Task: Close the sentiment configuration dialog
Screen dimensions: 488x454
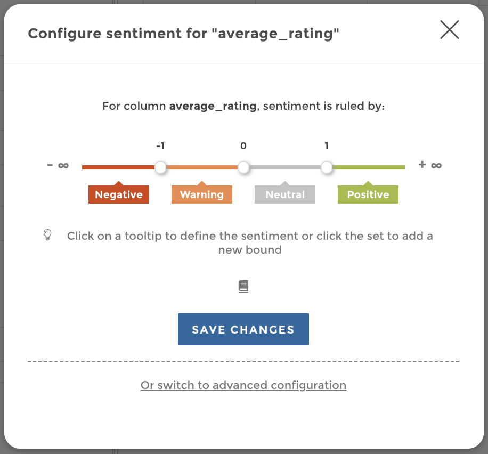Action: point(450,30)
